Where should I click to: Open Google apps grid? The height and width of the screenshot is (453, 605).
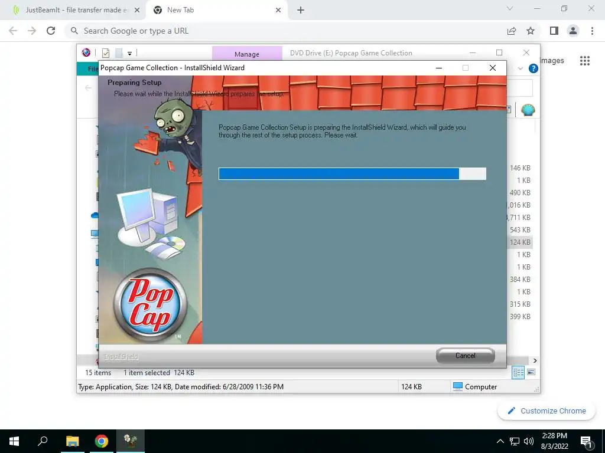(x=585, y=61)
